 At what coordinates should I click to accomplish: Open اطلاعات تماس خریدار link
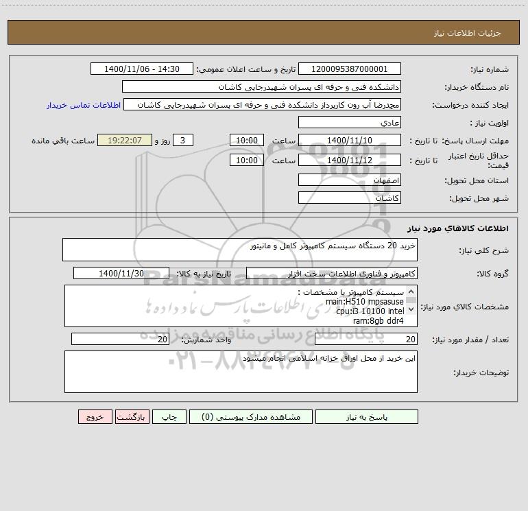[x=84, y=105]
